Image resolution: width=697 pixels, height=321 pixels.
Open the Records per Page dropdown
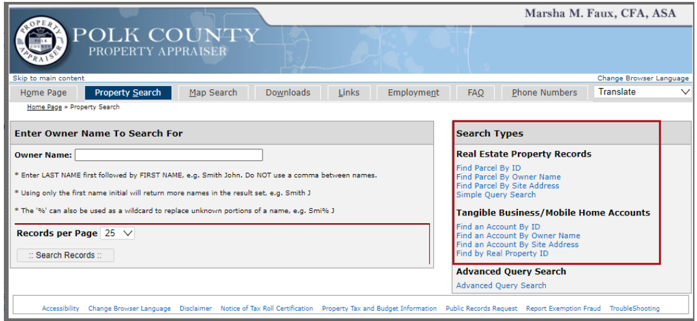118,233
